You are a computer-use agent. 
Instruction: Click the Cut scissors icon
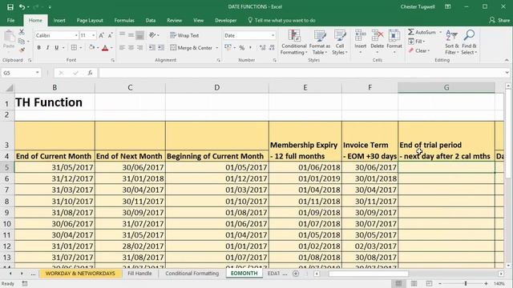[x=22, y=32]
